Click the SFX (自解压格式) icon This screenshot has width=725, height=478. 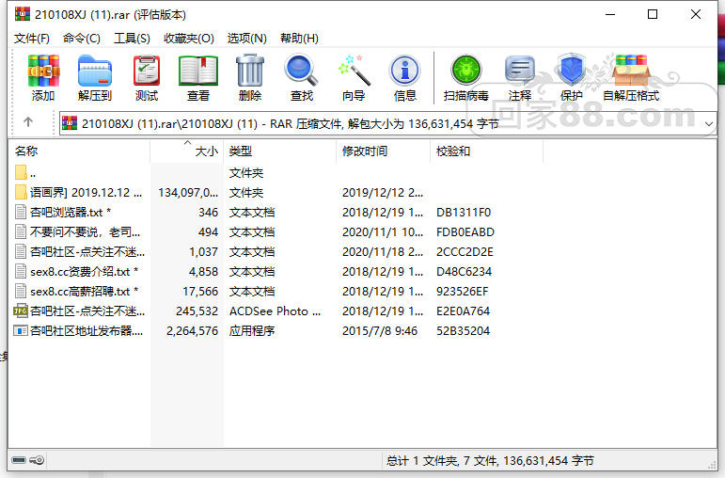pyautogui.click(x=631, y=71)
